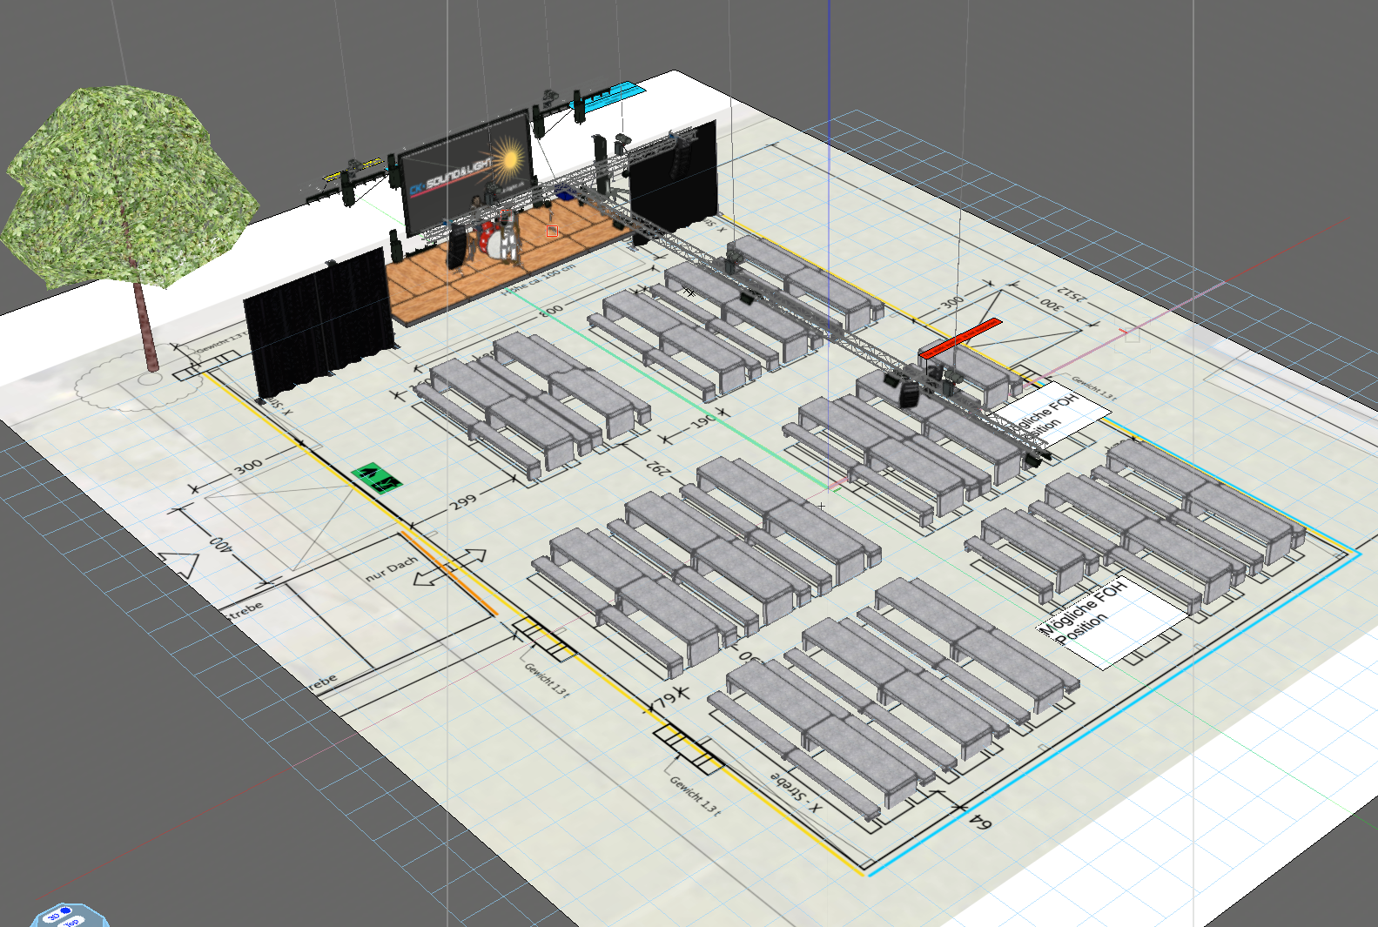This screenshot has height=927, width=1378.
Task: Select the triangle symbol on the floor plan
Action: click(x=181, y=566)
